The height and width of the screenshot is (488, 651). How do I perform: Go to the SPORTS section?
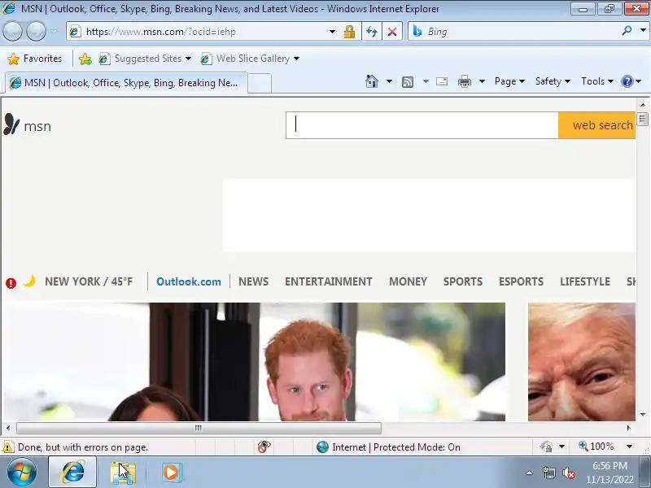click(462, 281)
